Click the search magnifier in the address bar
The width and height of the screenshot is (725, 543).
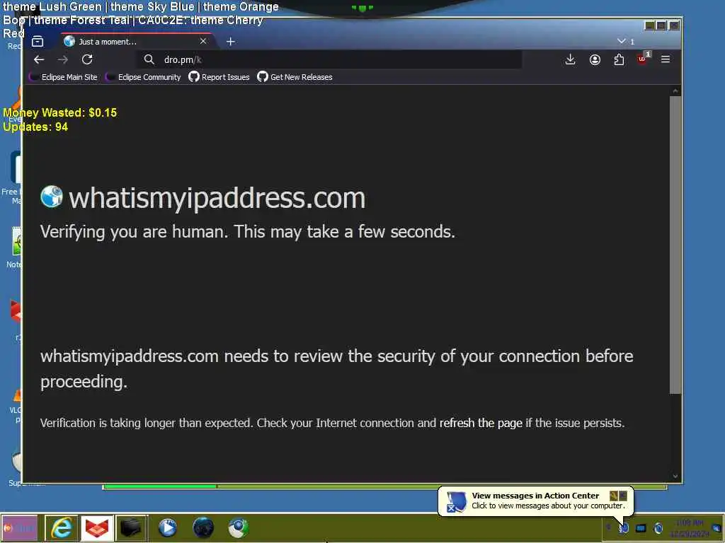(149, 59)
